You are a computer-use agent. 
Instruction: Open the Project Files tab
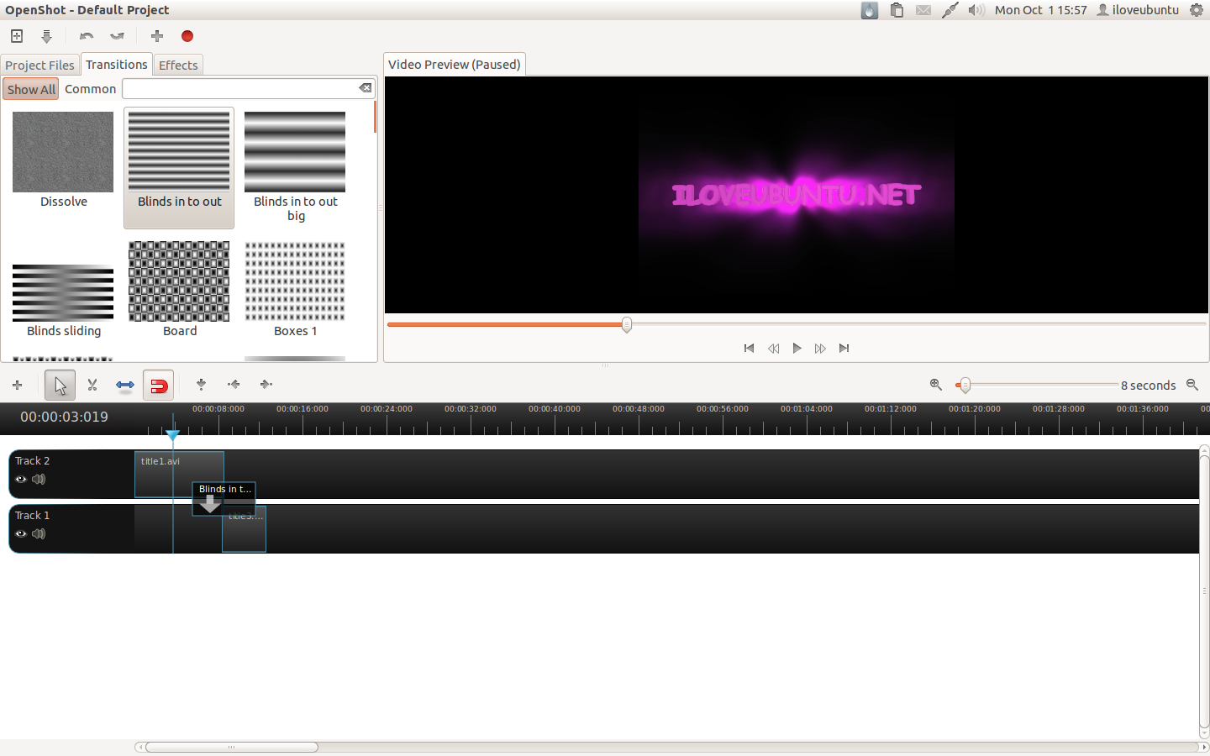tap(39, 65)
